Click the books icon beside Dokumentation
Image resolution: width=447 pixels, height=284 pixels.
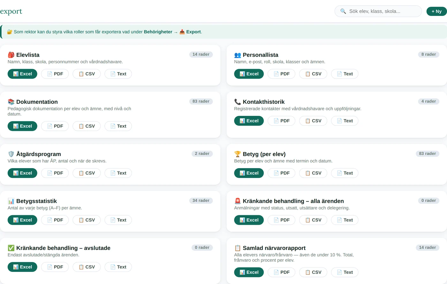(11, 102)
